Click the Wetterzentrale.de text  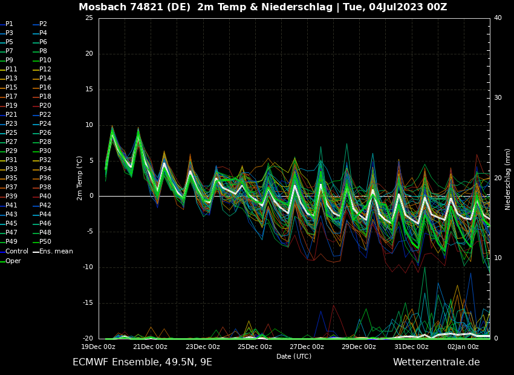coord(436,362)
